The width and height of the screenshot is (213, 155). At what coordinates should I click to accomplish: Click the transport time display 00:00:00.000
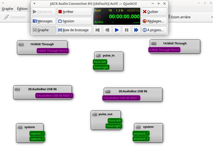[x=124, y=16]
